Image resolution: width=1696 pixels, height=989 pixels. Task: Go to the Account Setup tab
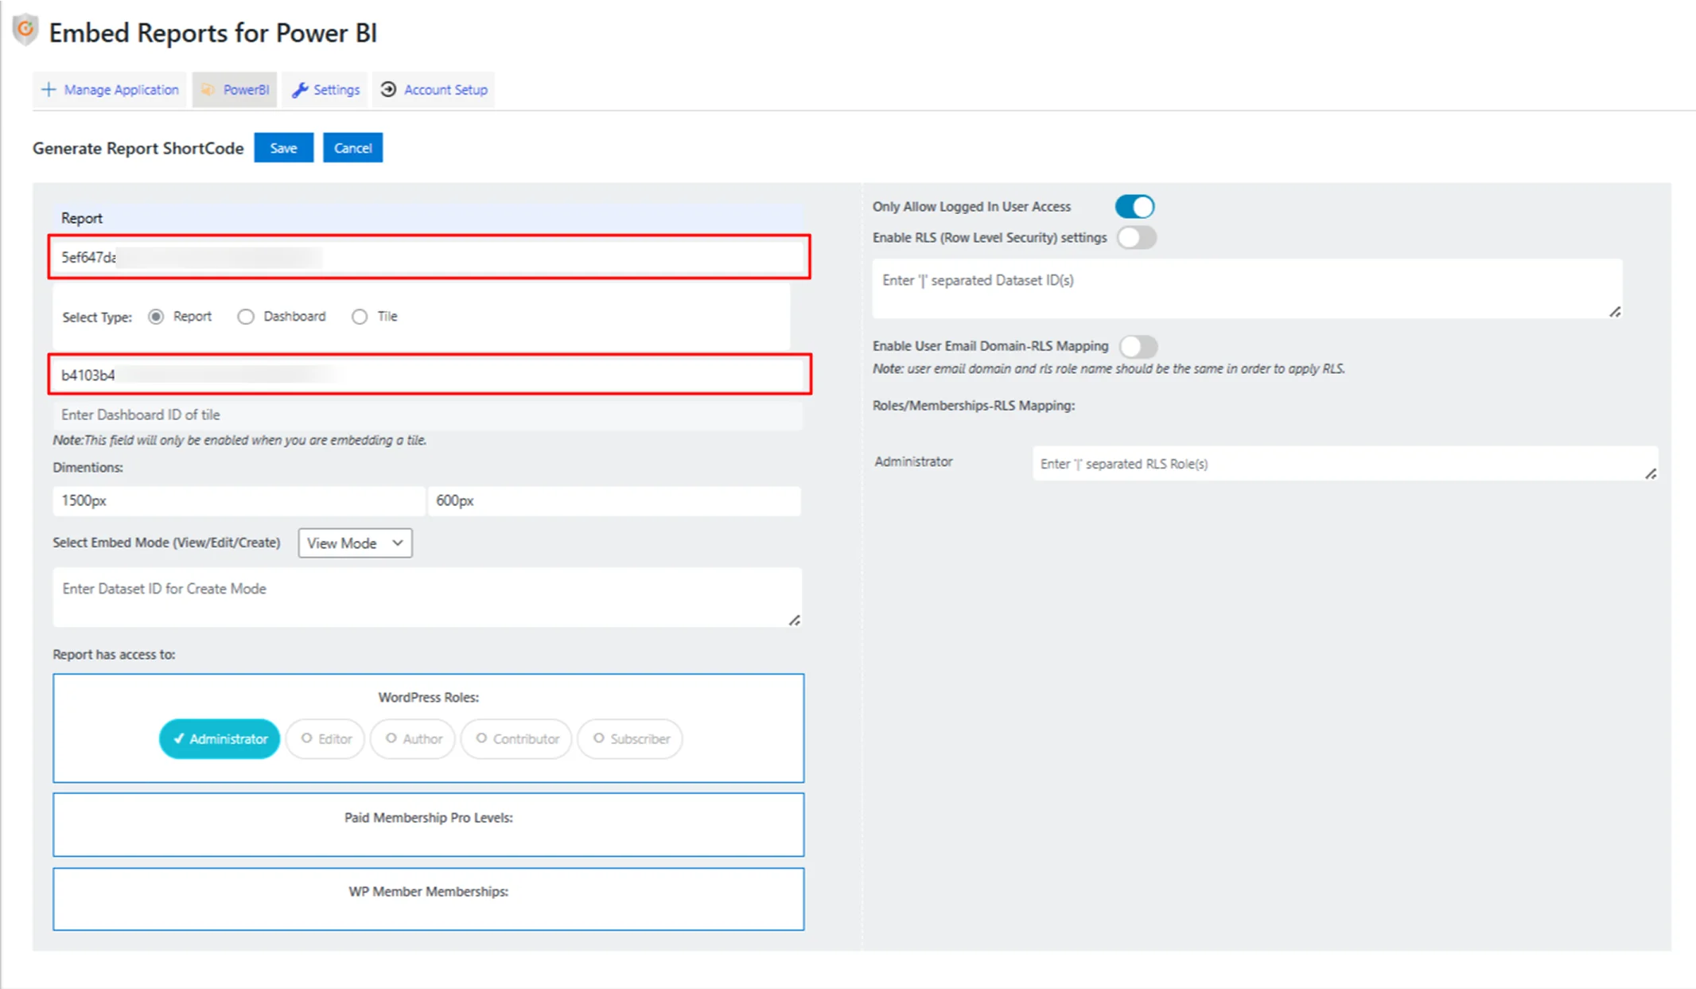tap(434, 90)
